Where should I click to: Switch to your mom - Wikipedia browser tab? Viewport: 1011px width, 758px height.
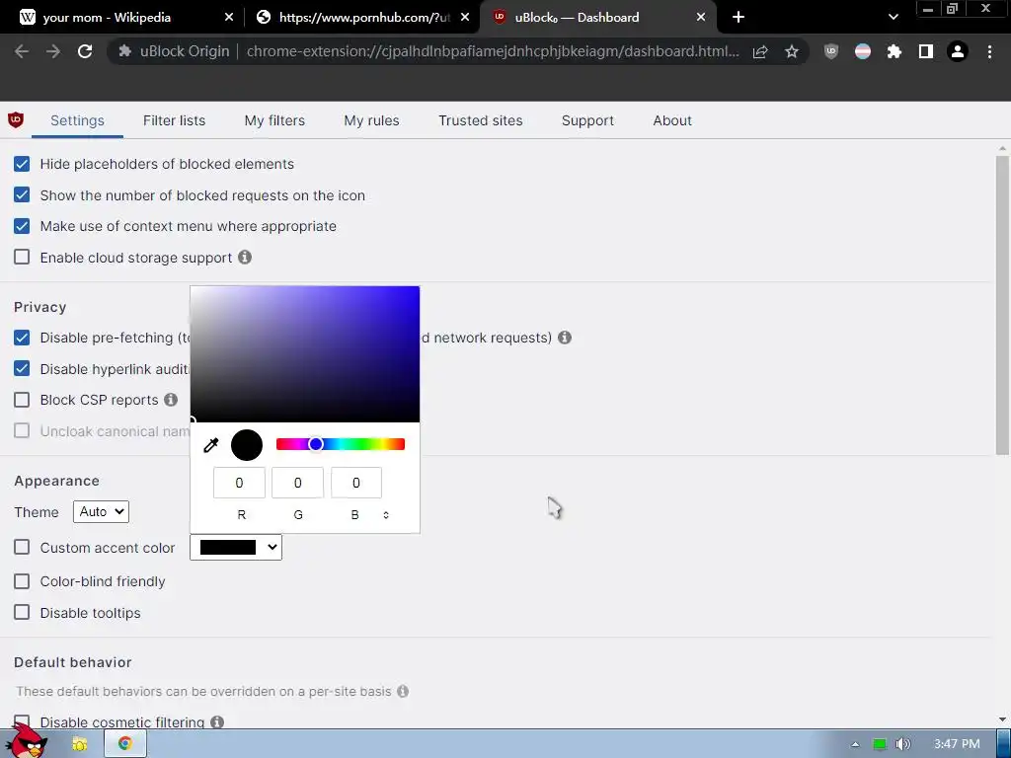coord(122,18)
